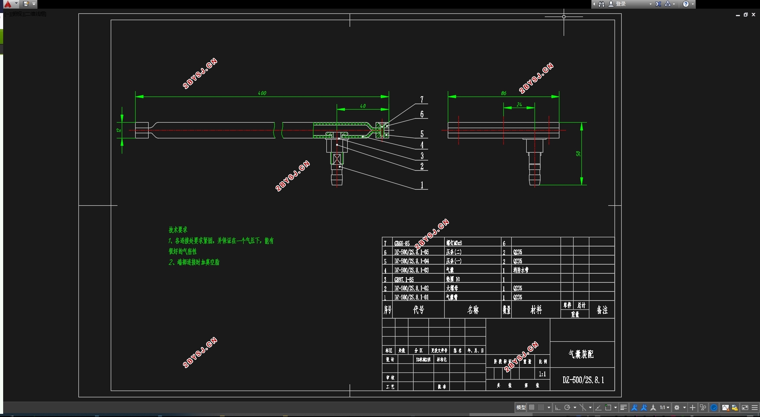Toggle Polar tracking in status bar
This screenshot has width=760, height=417.
(567, 407)
